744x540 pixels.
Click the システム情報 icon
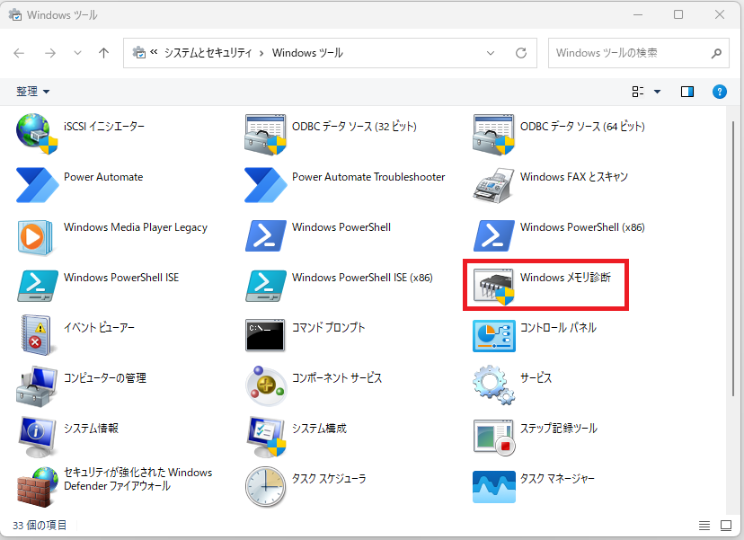coord(37,437)
